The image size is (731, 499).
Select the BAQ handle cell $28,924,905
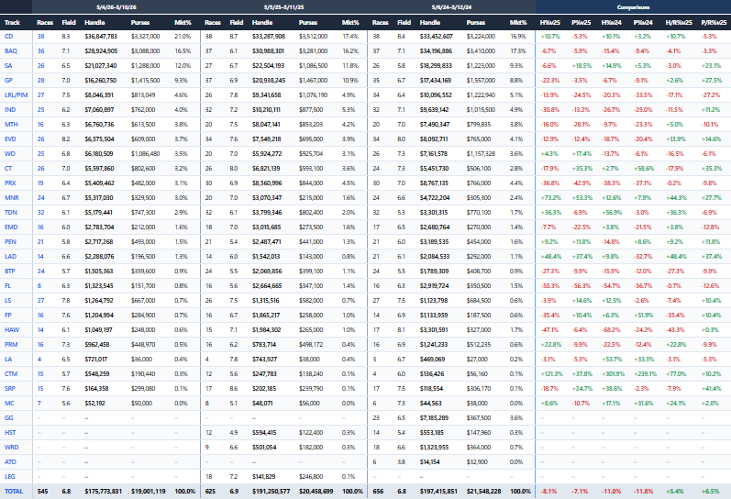(101, 51)
